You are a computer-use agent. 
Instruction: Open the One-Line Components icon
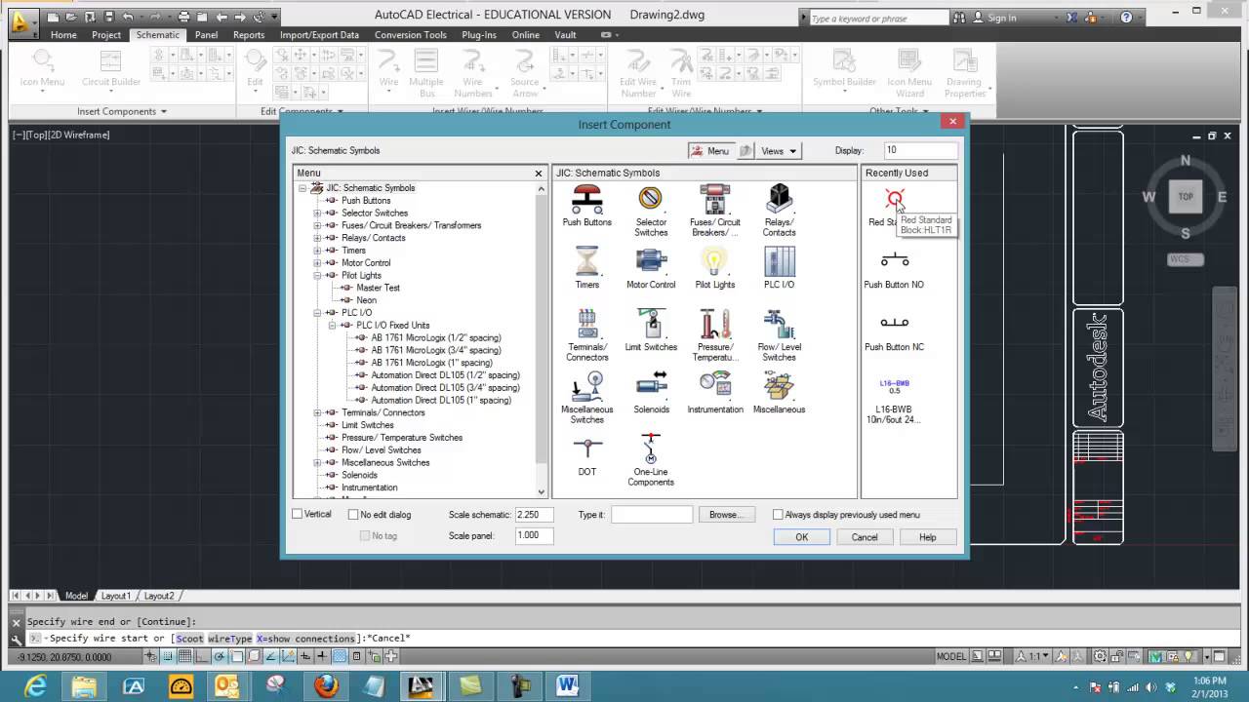click(x=651, y=448)
